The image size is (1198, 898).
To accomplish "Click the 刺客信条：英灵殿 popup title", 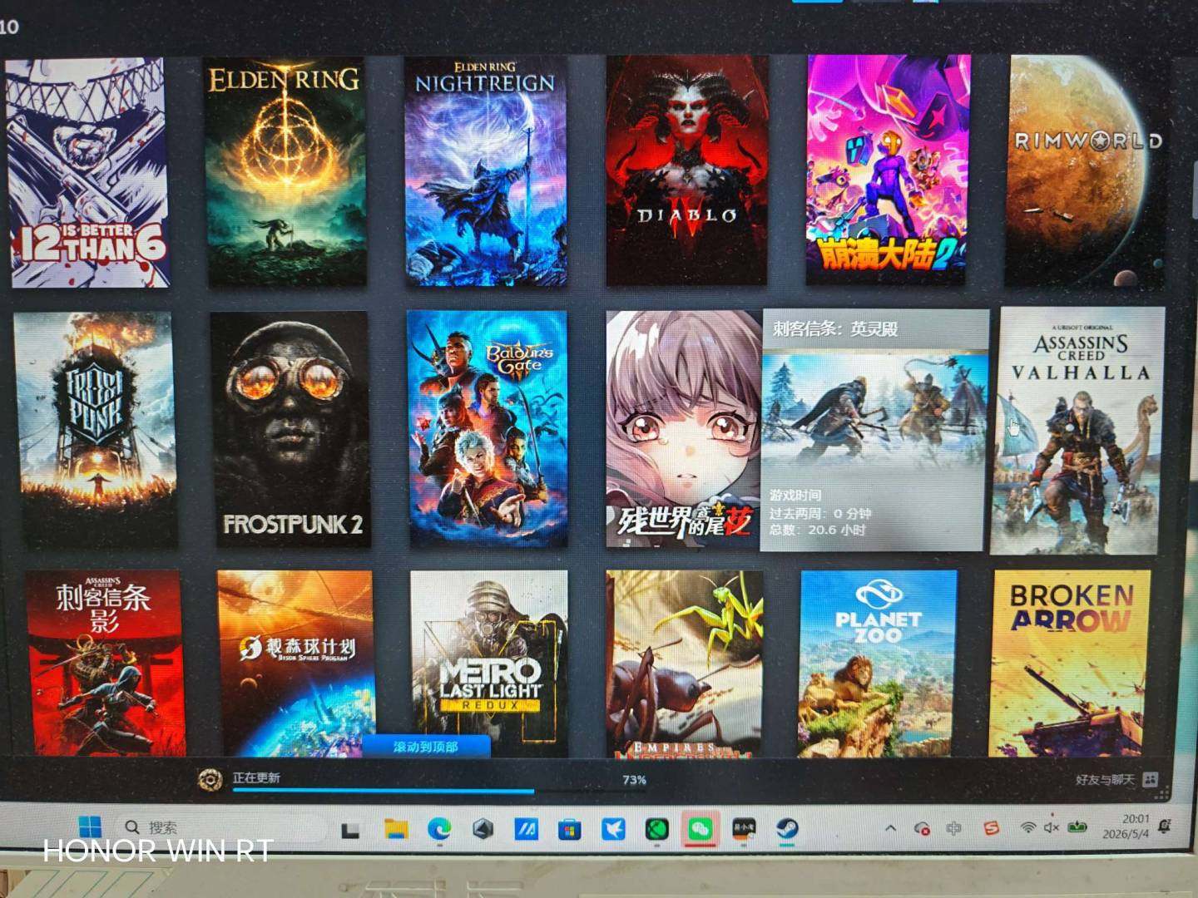I will coord(835,329).
